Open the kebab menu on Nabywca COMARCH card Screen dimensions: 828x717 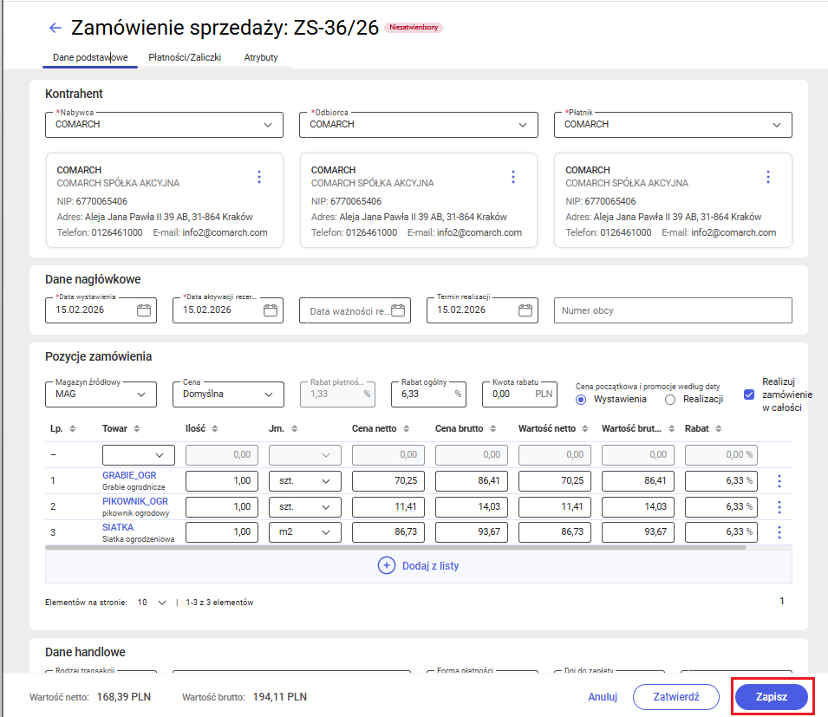pos(259,177)
